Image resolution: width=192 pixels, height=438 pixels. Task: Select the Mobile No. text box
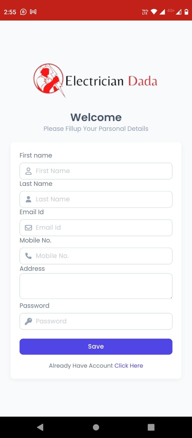96,256
